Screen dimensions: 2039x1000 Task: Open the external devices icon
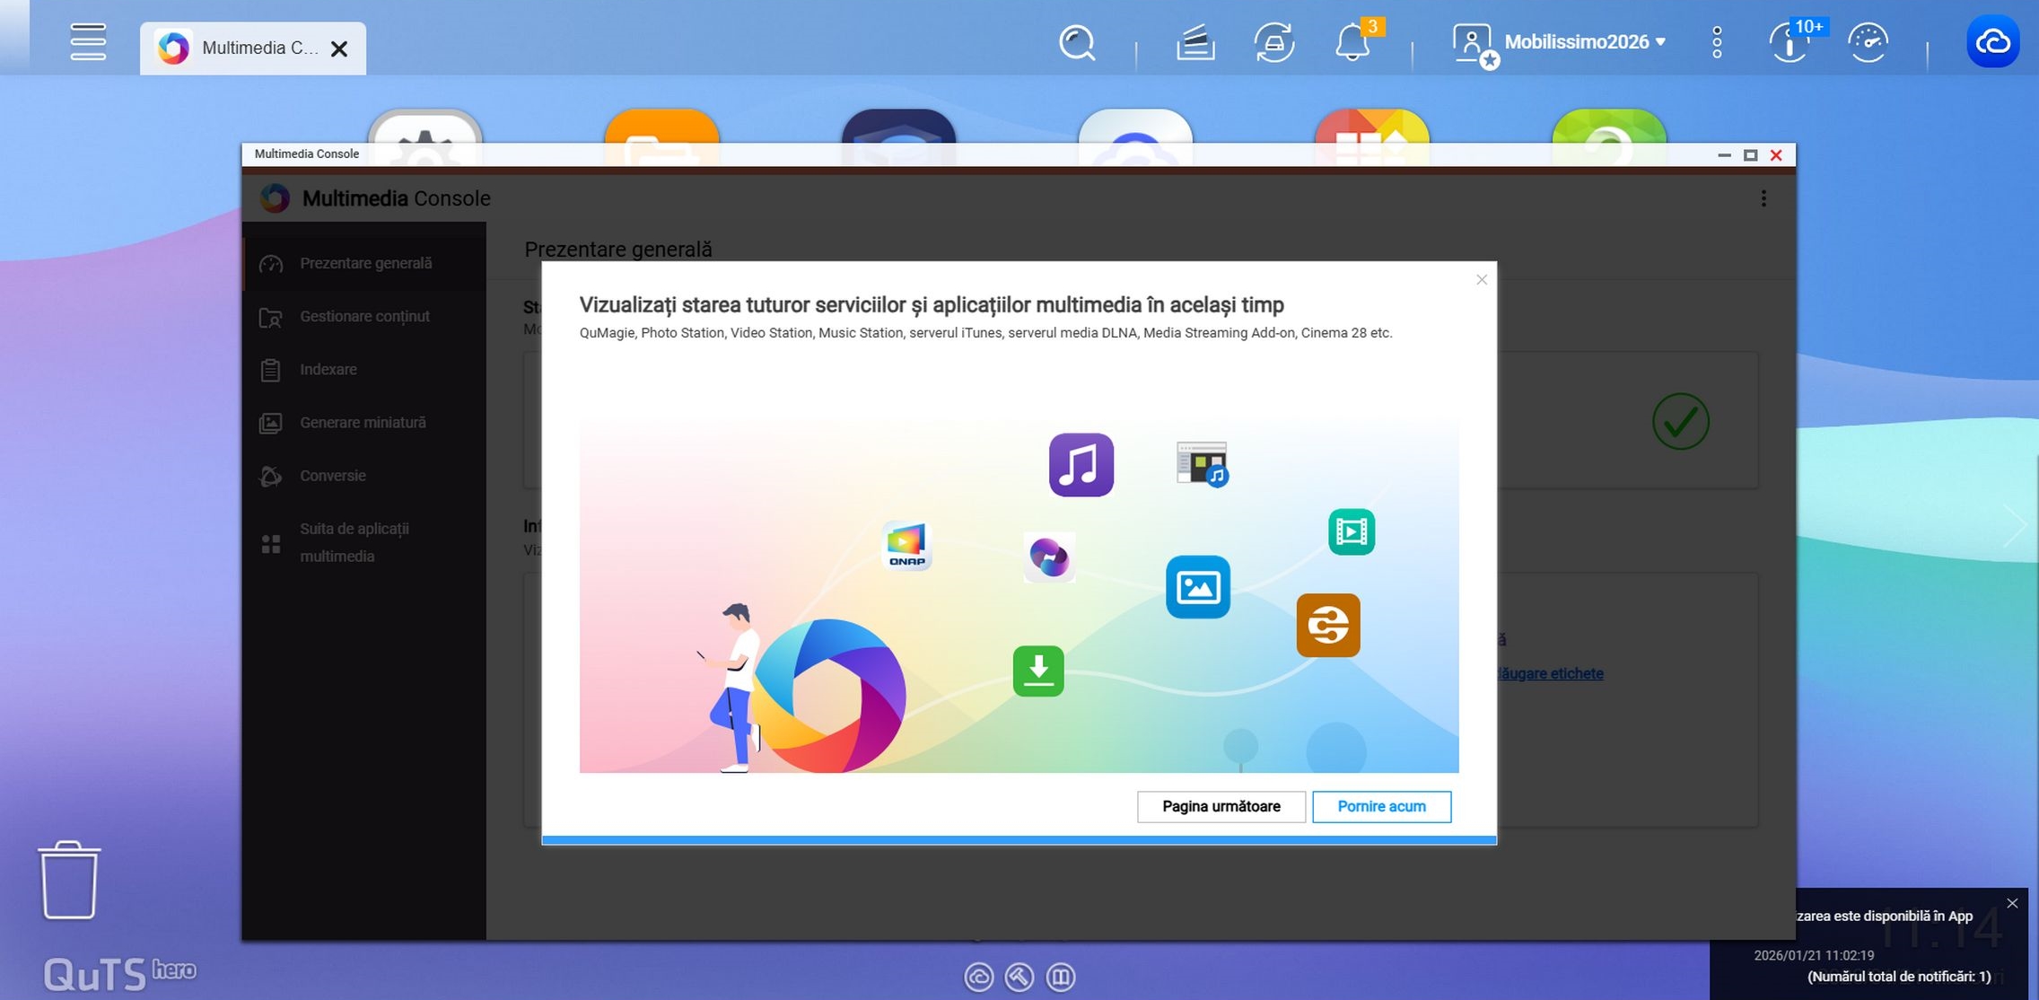pyautogui.click(x=1273, y=42)
